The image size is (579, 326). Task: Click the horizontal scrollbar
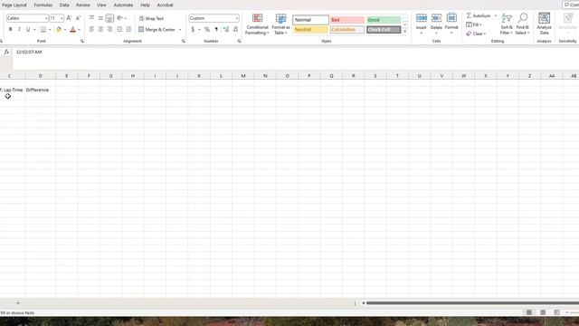point(472,303)
